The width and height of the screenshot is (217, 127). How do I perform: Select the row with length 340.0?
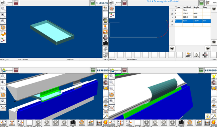coord(190,17)
